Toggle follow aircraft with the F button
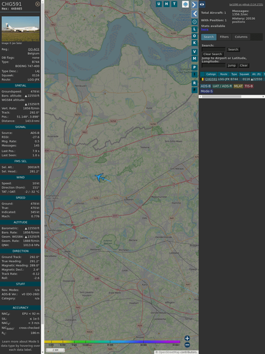This screenshot has width=265, height=354. [194, 90]
